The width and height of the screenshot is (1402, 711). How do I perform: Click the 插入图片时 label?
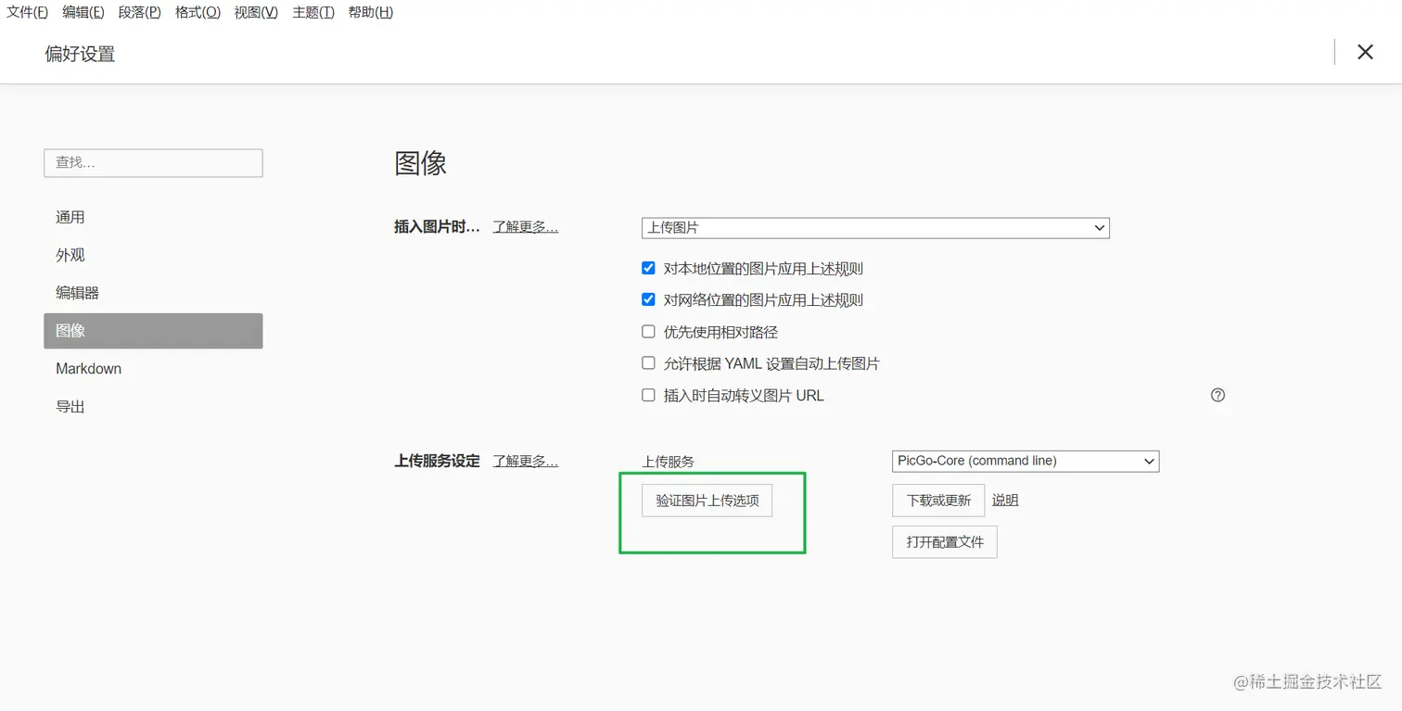(x=437, y=227)
